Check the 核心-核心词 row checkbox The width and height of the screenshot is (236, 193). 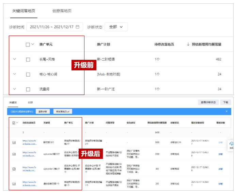click(x=28, y=74)
